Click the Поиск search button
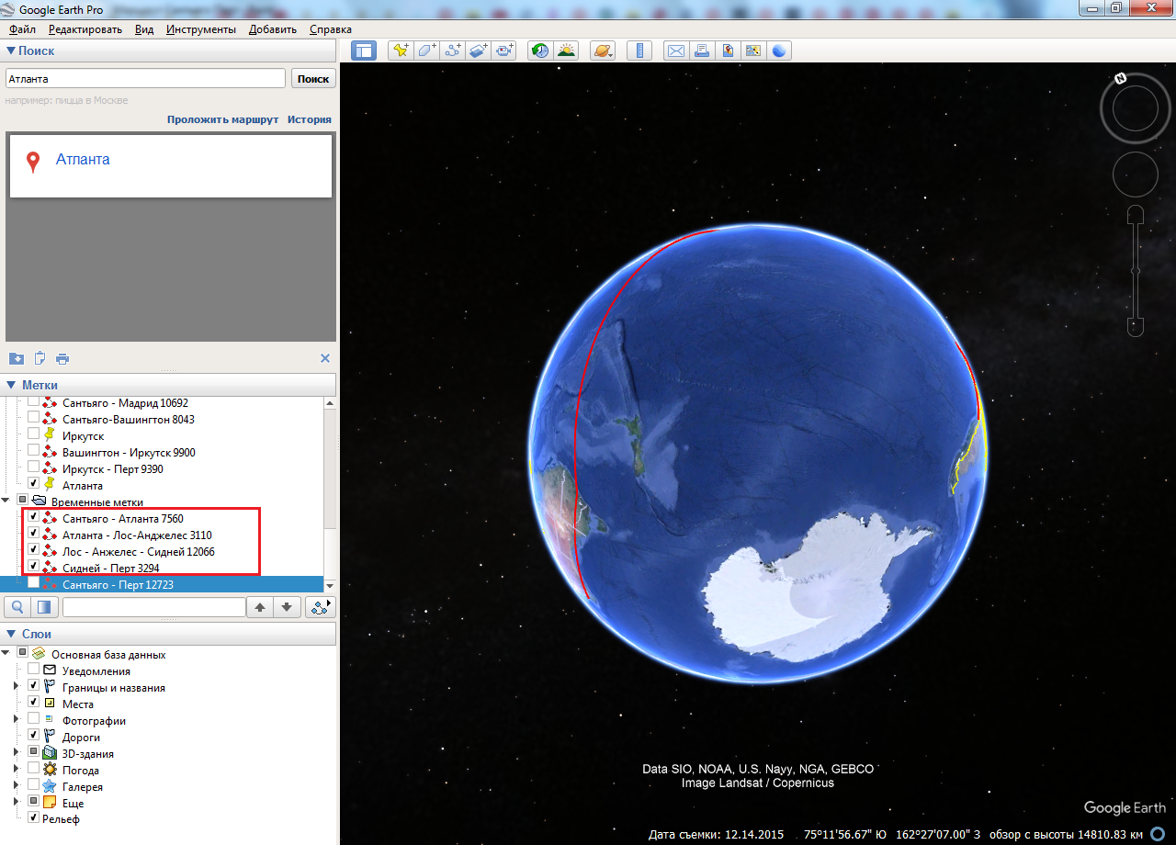The height and width of the screenshot is (845, 1176). point(313,79)
